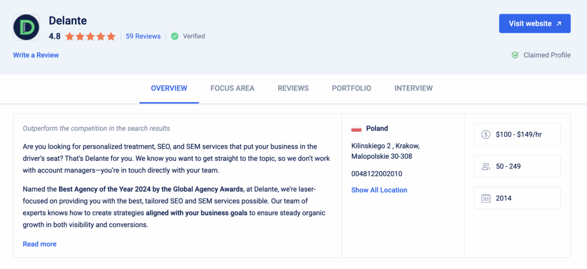The height and width of the screenshot is (269, 587).
Task: Click the employees people icon
Action: [486, 166]
